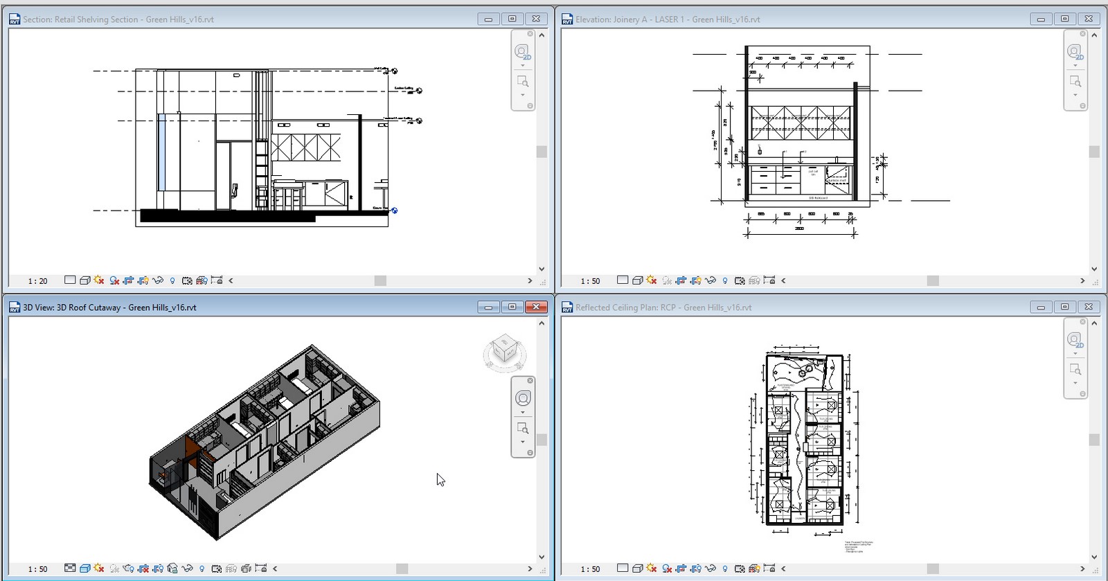
Task: Reveal Constraints in Retail Shelving Section view
Action: [x=217, y=280]
